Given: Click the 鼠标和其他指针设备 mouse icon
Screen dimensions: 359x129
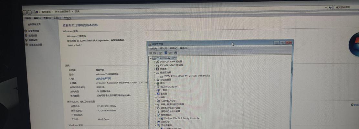Looking at the screenshot, I should click(x=158, y=108).
